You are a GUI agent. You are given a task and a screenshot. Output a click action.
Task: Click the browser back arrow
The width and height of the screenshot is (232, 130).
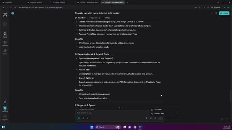3,7
